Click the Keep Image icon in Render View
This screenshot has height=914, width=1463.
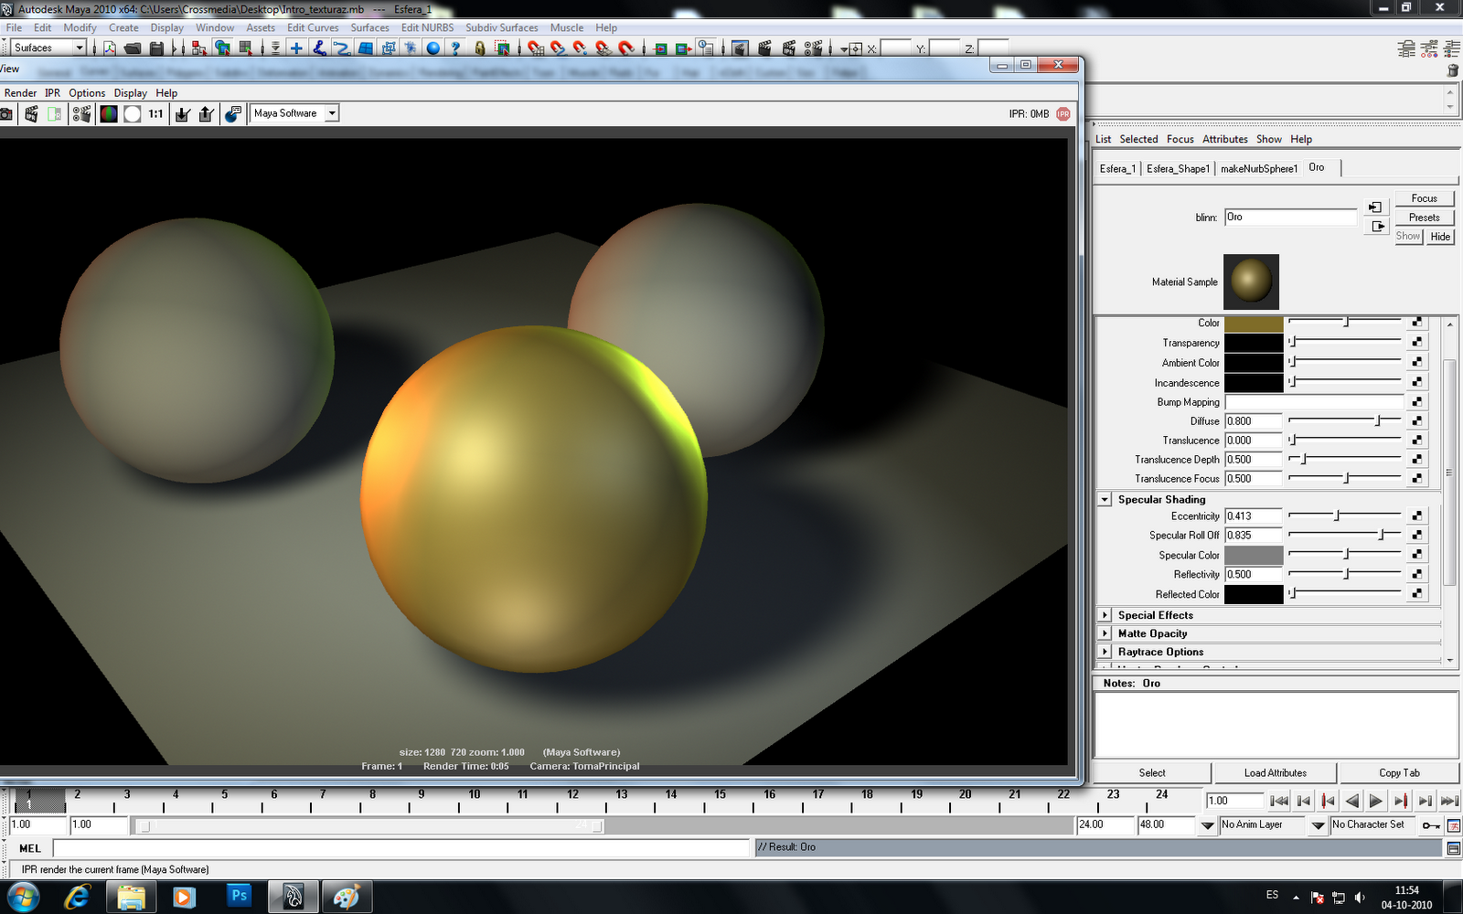(180, 112)
